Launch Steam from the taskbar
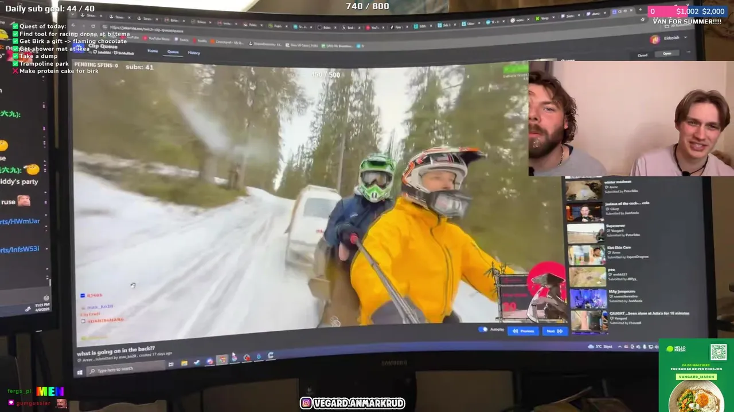This screenshot has width=734, height=412. click(x=197, y=362)
